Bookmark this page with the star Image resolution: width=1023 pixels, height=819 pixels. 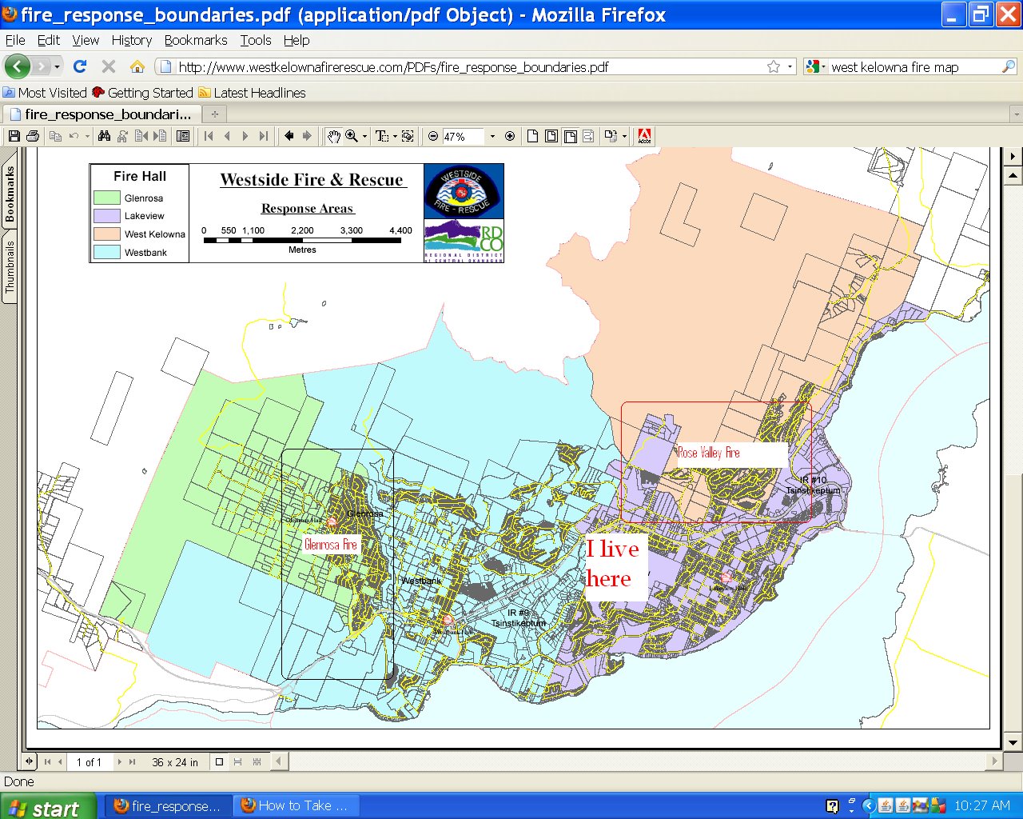click(774, 66)
